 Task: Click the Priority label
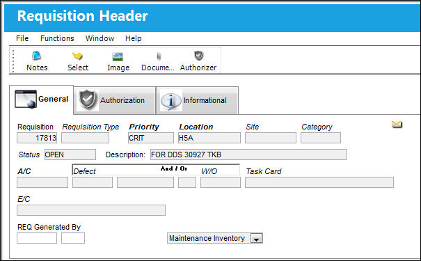144,127
